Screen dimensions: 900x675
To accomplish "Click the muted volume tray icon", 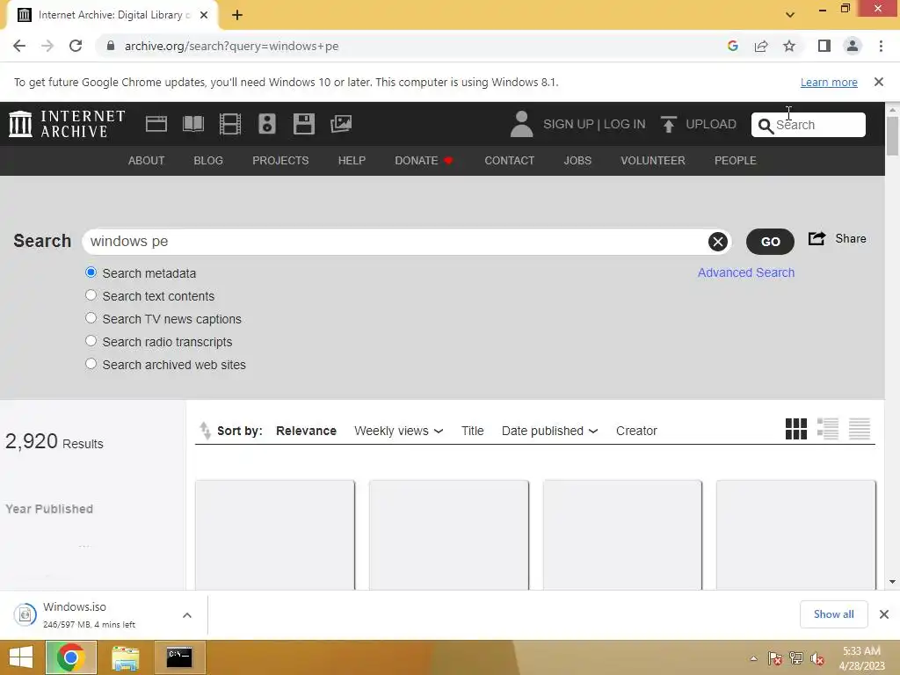I will 817,658.
